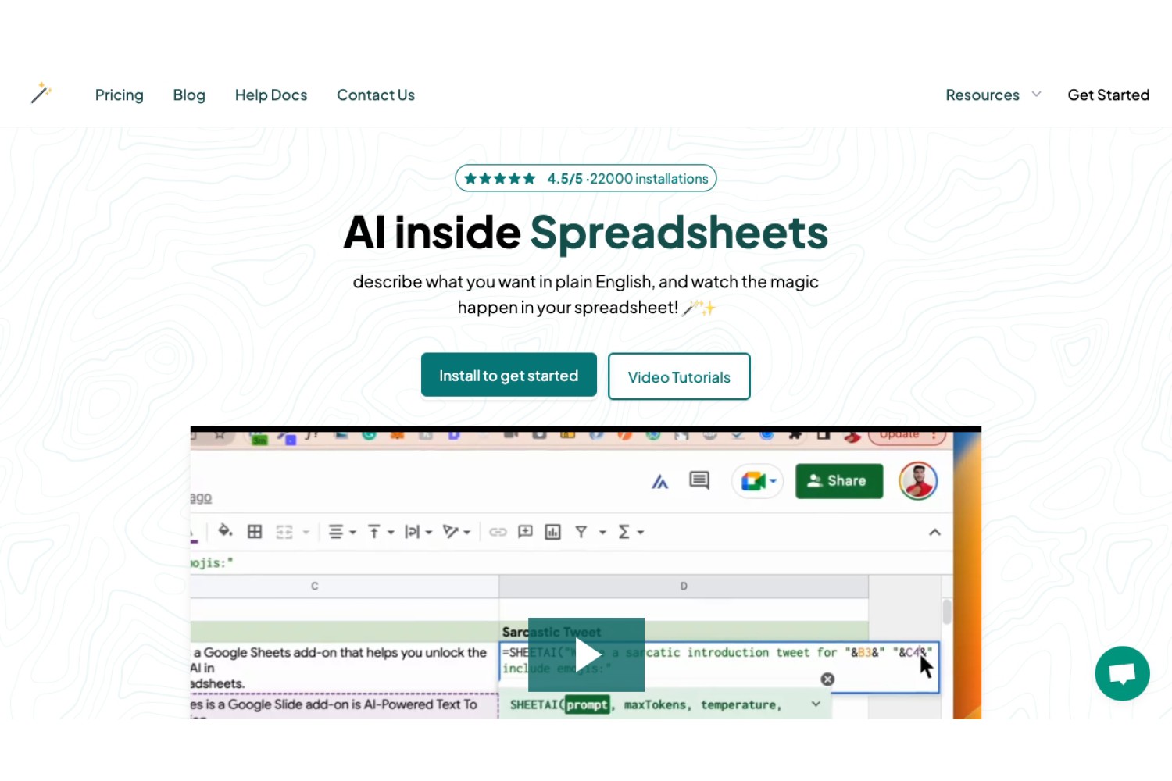Click the cell mentioning Google Slide add-on

coord(345,706)
